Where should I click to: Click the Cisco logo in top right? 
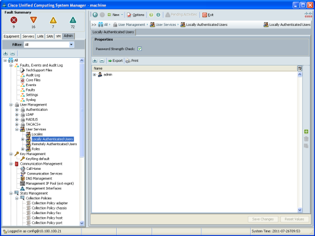(309, 15)
